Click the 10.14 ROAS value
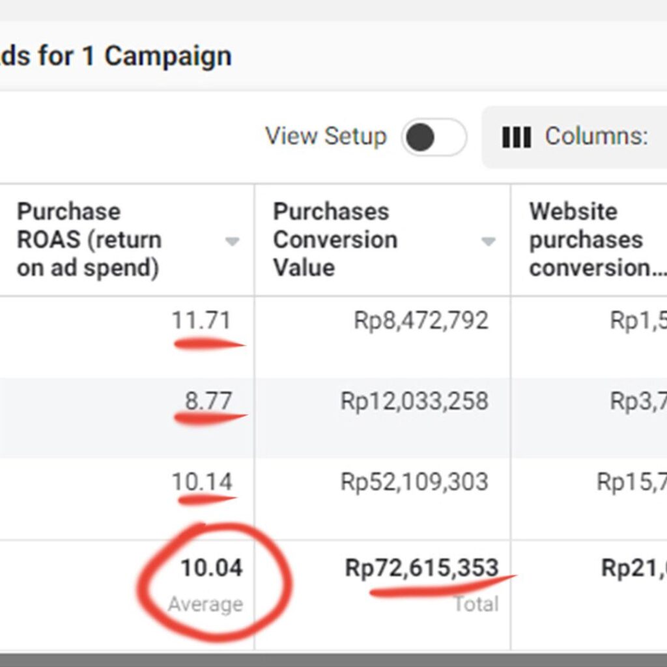The image size is (667, 667). pos(202,482)
